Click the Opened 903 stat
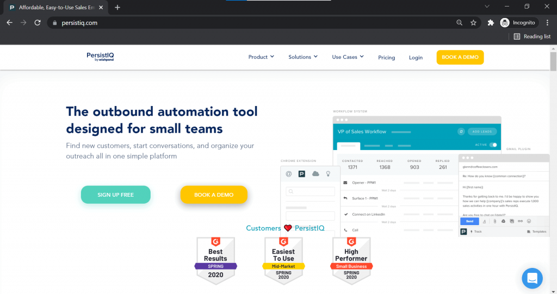The image size is (557, 294). tap(414, 165)
